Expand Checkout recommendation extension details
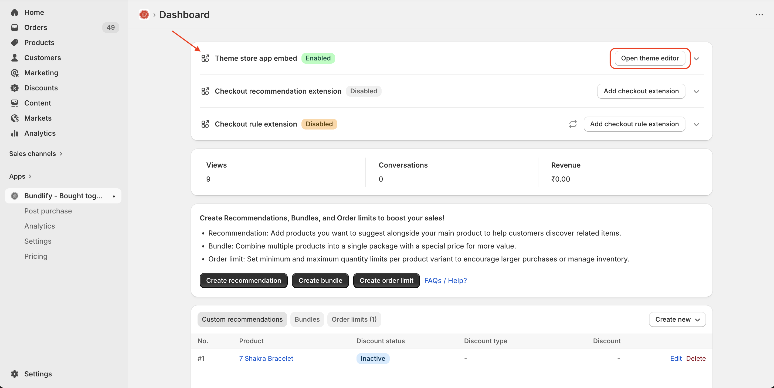Viewport: 774px width, 388px height. click(x=696, y=91)
